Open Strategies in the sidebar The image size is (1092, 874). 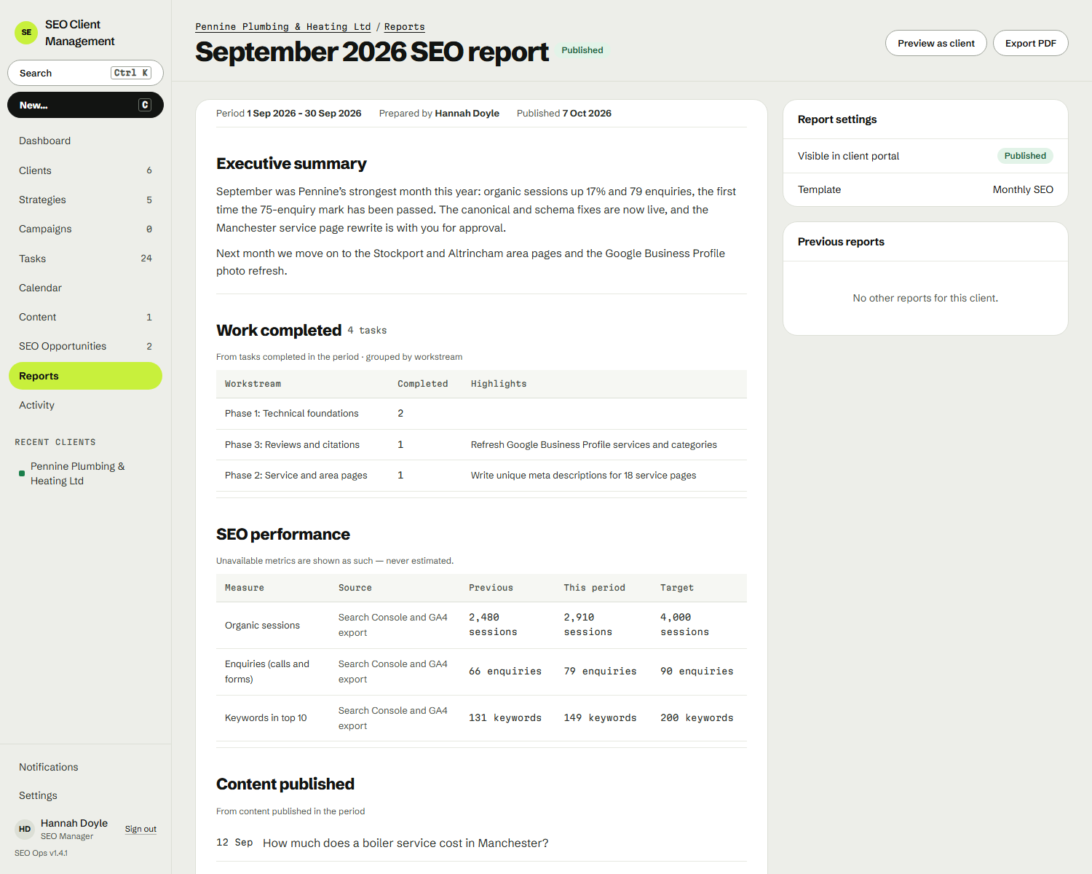click(x=85, y=200)
